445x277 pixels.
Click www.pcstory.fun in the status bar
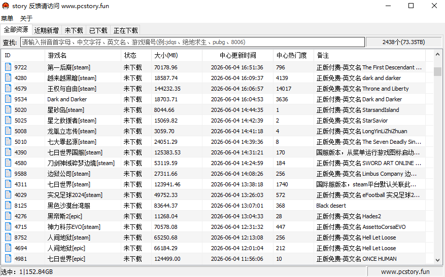click(x=405, y=271)
